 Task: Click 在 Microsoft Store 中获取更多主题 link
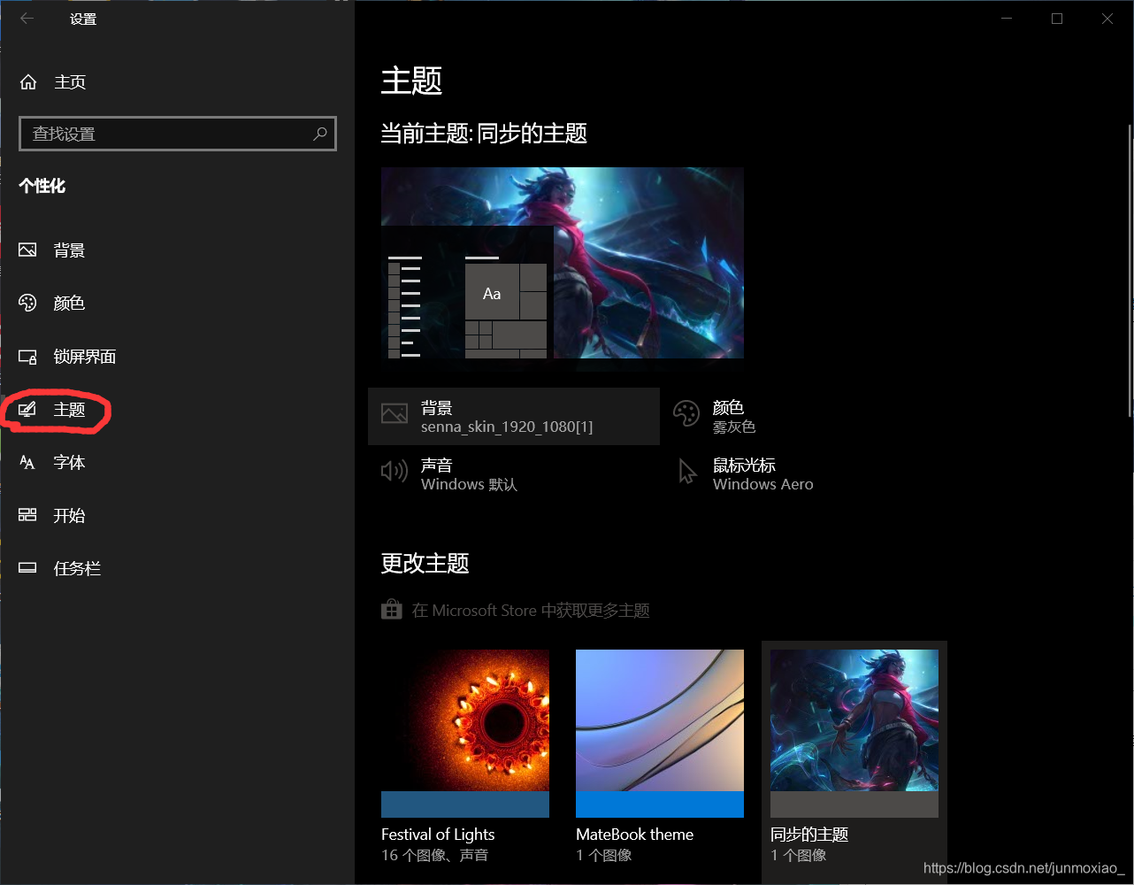[531, 611]
